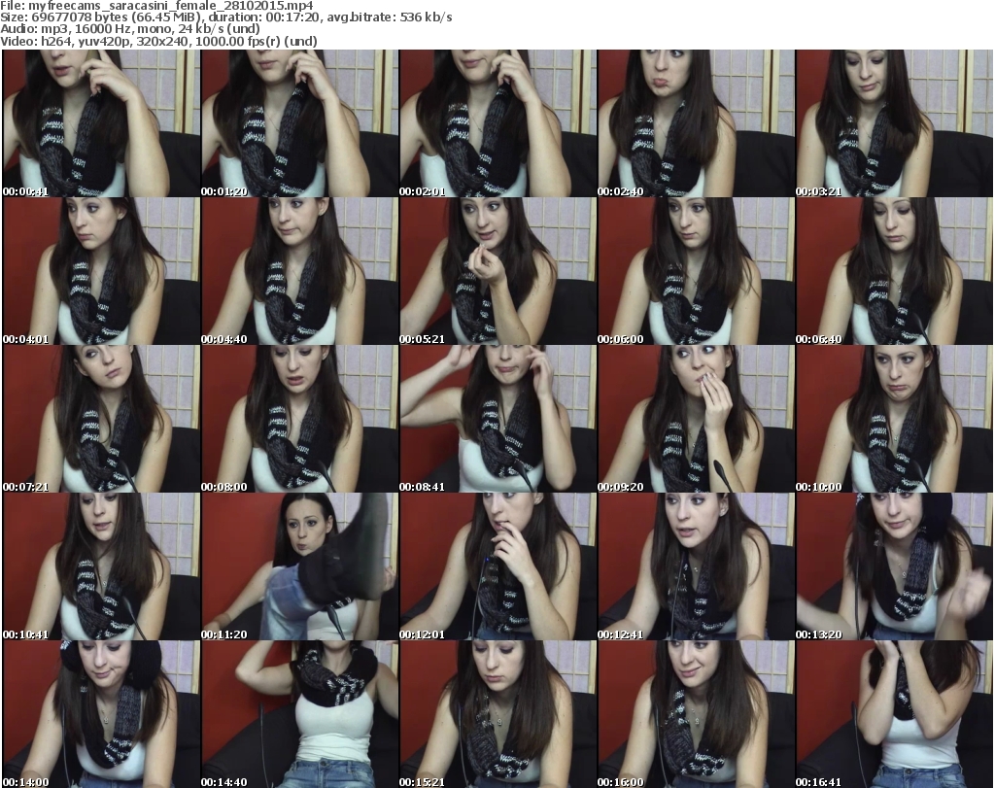Pick the frame marked 00:13:20

[x=894, y=567]
